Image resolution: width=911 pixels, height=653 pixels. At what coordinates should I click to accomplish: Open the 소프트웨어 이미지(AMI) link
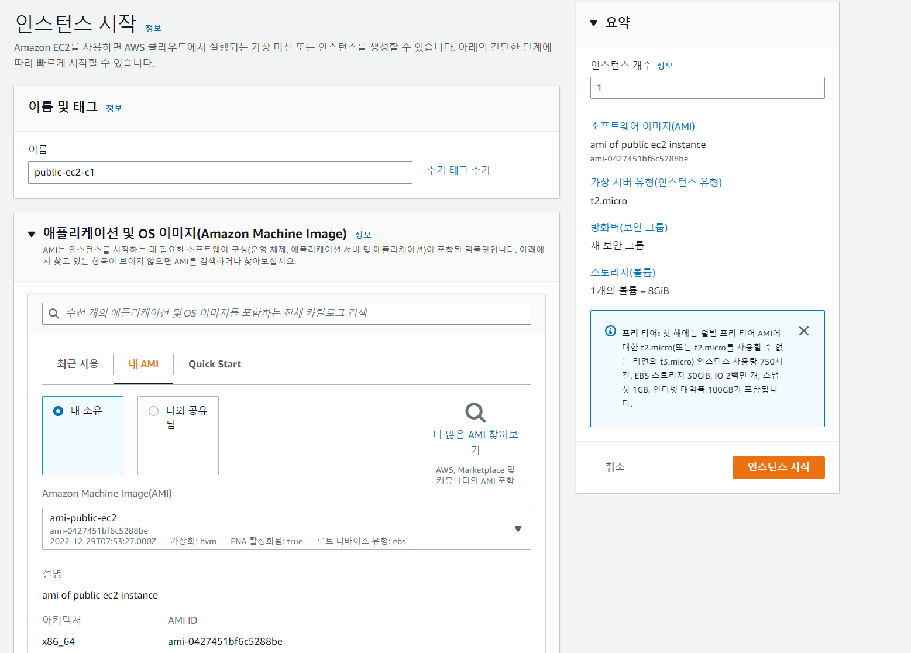click(642, 126)
